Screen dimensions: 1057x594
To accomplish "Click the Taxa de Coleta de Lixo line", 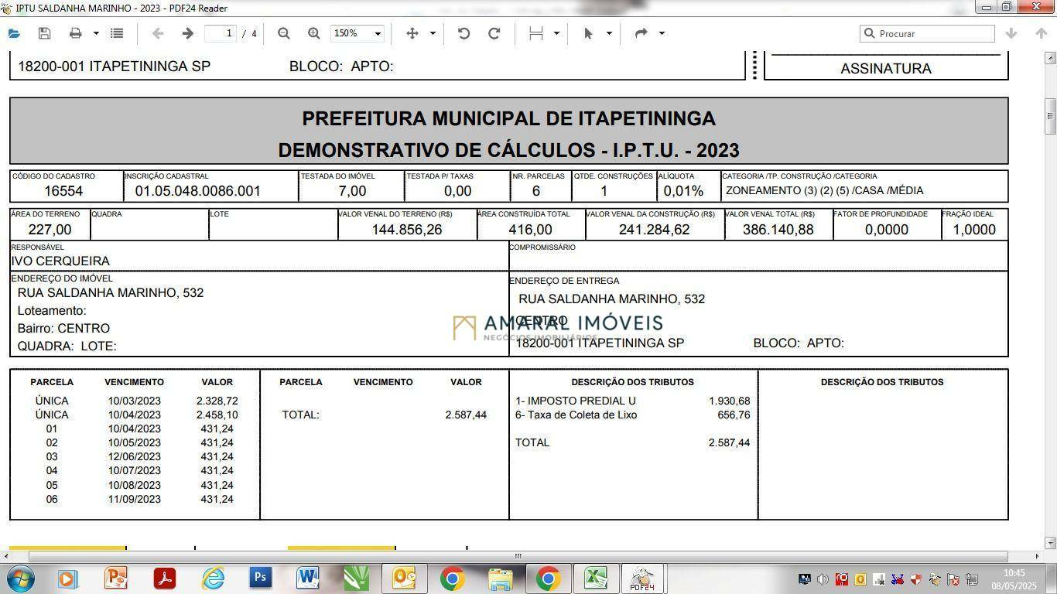I will [632, 415].
